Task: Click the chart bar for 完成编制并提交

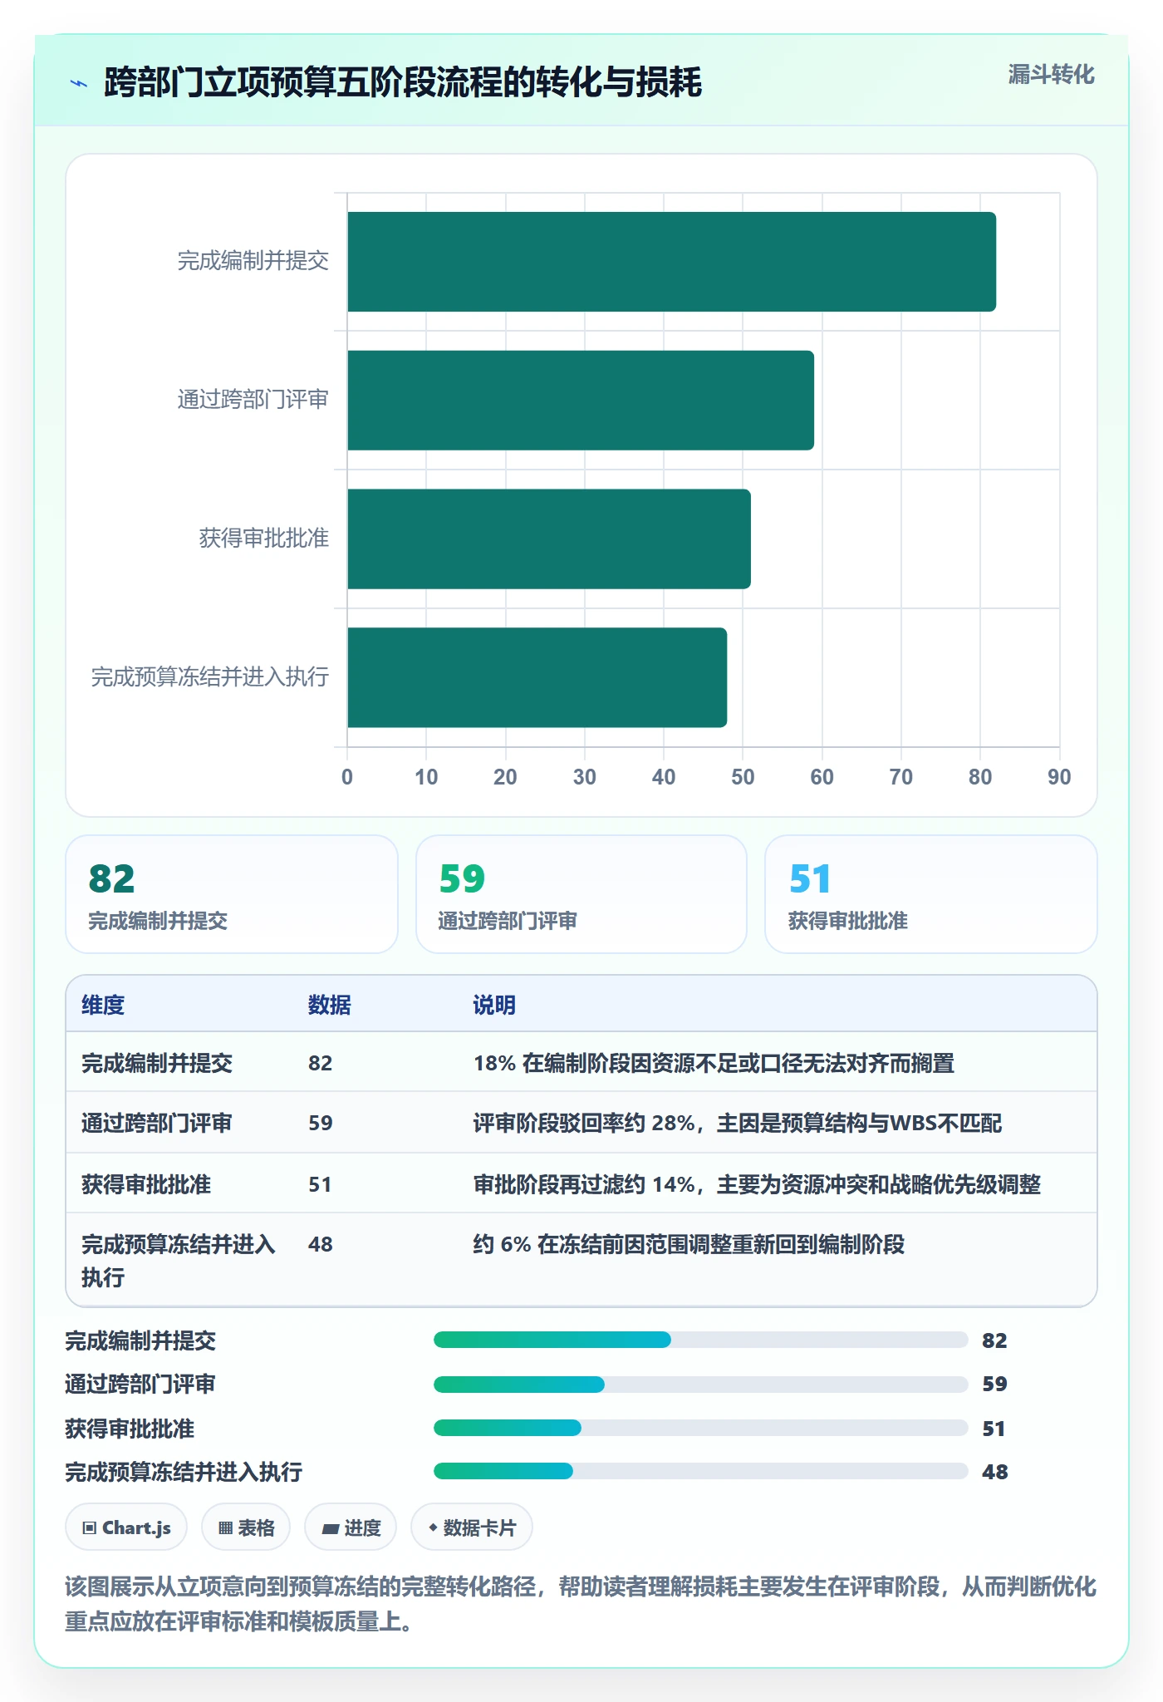Action: (x=671, y=262)
